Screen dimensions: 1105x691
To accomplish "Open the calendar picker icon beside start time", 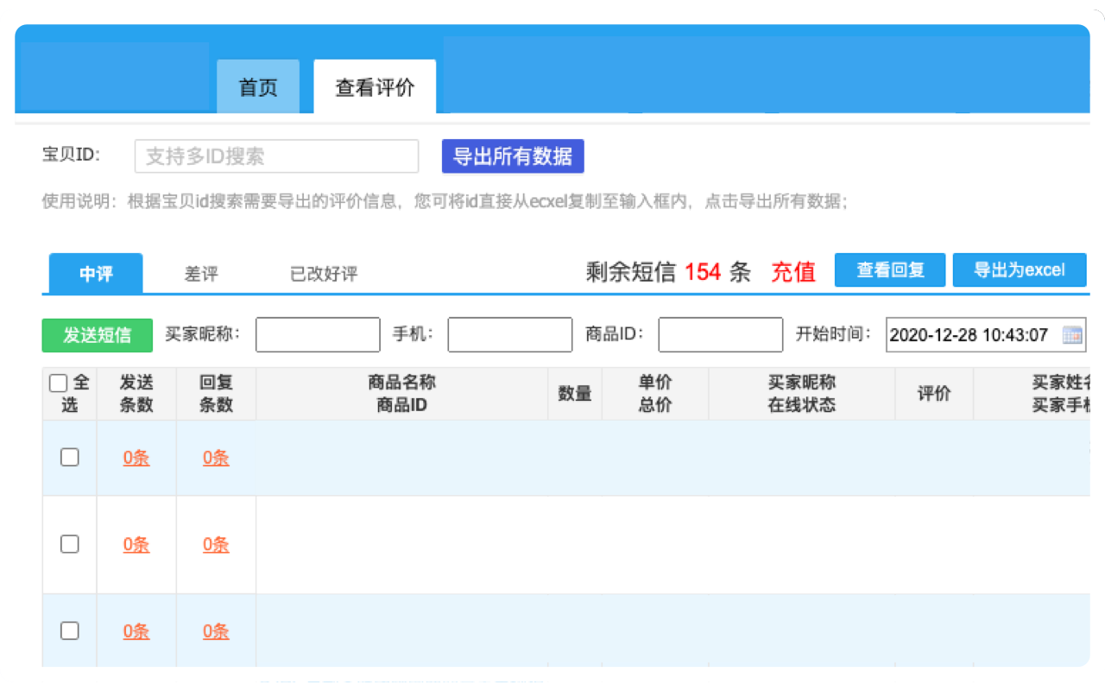I will pyautogui.click(x=1071, y=335).
